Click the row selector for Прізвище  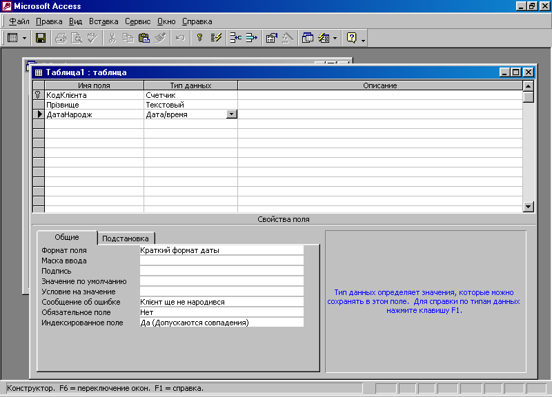click(x=39, y=105)
